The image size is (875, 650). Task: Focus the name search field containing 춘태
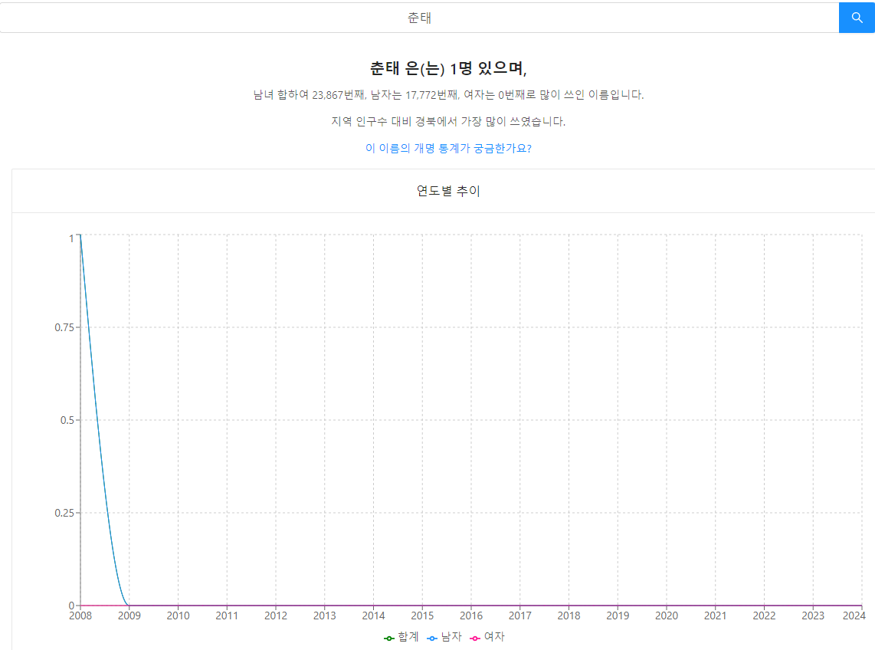(419, 18)
